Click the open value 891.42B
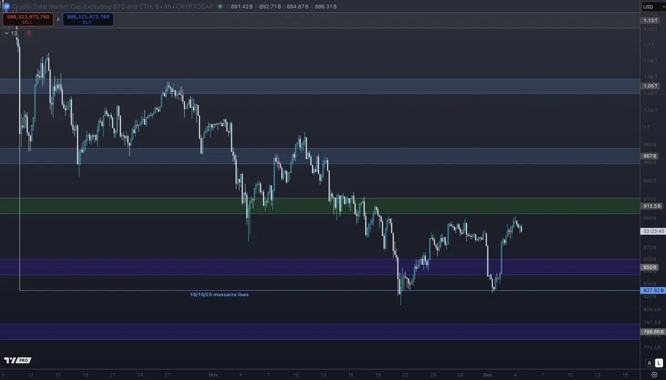 (242, 7)
